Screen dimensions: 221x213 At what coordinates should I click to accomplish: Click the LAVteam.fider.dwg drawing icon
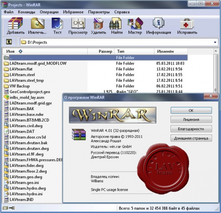tap(6, 165)
